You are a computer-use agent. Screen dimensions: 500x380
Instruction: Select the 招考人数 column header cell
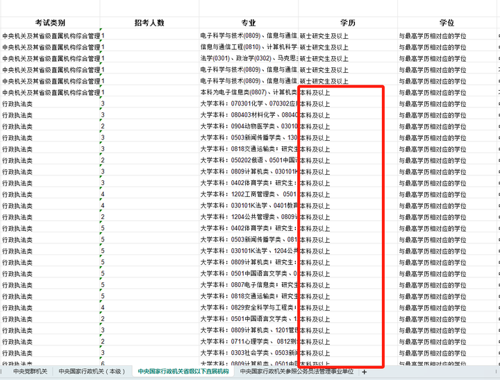(149, 23)
